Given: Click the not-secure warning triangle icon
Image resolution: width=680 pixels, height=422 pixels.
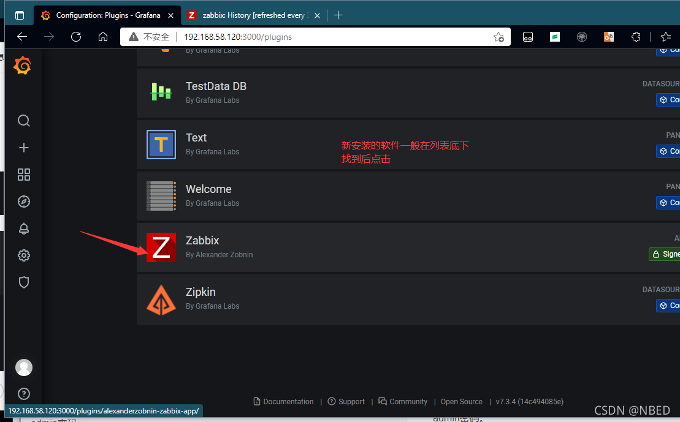Looking at the screenshot, I should coord(134,37).
